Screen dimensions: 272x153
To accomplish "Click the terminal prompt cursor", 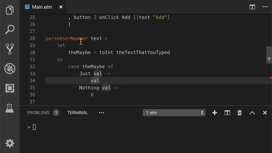I will (x=34, y=127).
